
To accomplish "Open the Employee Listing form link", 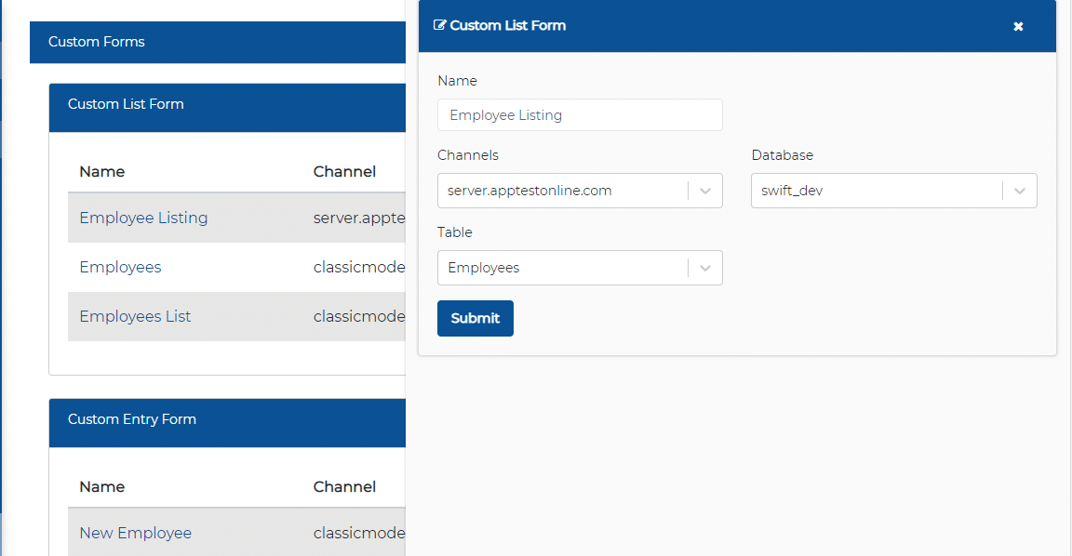I will point(143,218).
